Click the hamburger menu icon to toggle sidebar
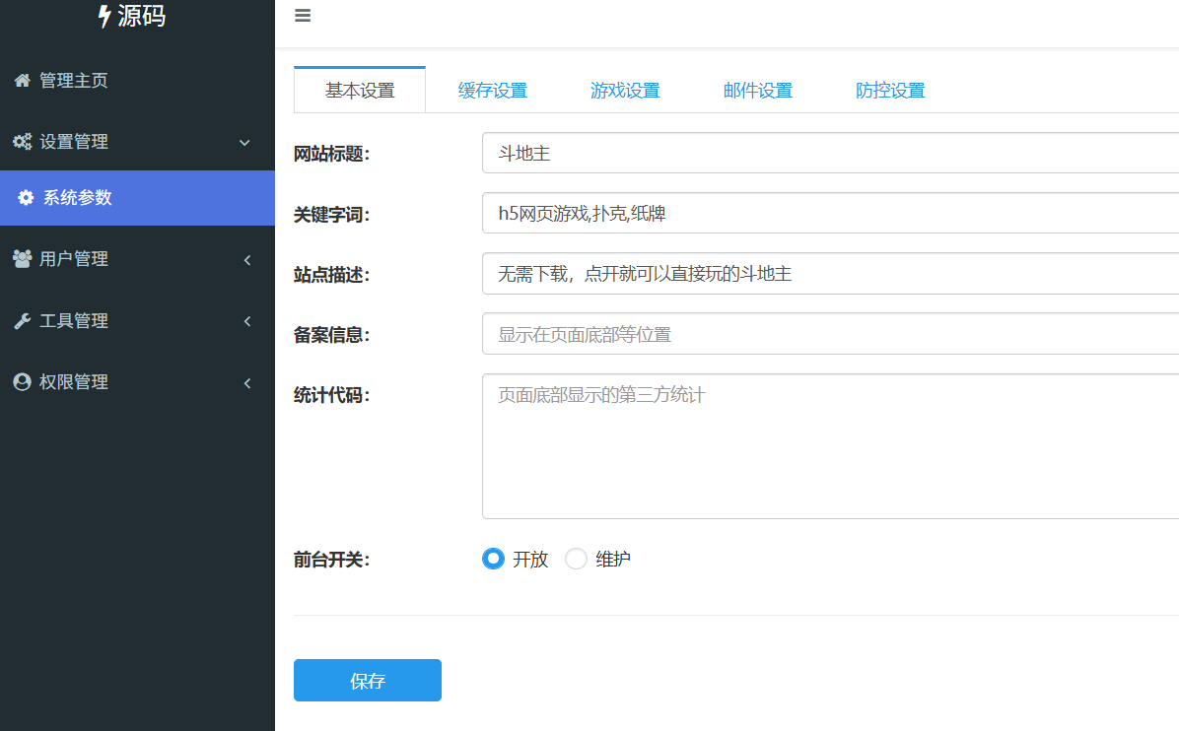The image size is (1179, 731). click(x=303, y=16)
